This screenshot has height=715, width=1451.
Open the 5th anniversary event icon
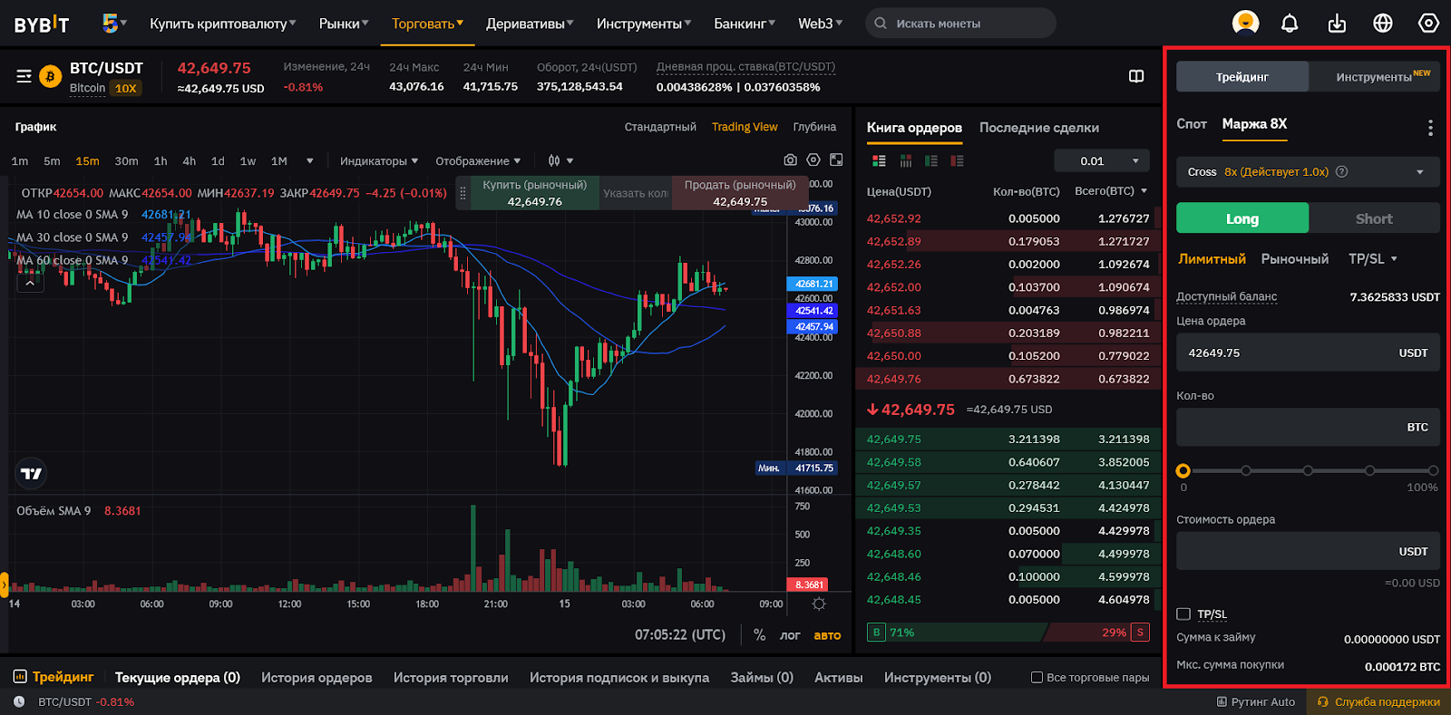coord(111,24)
